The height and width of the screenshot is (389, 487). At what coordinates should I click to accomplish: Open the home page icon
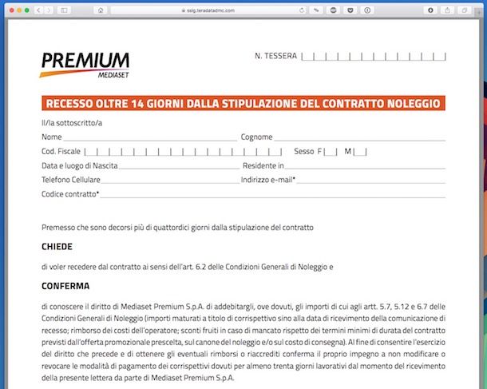[101, 10]
